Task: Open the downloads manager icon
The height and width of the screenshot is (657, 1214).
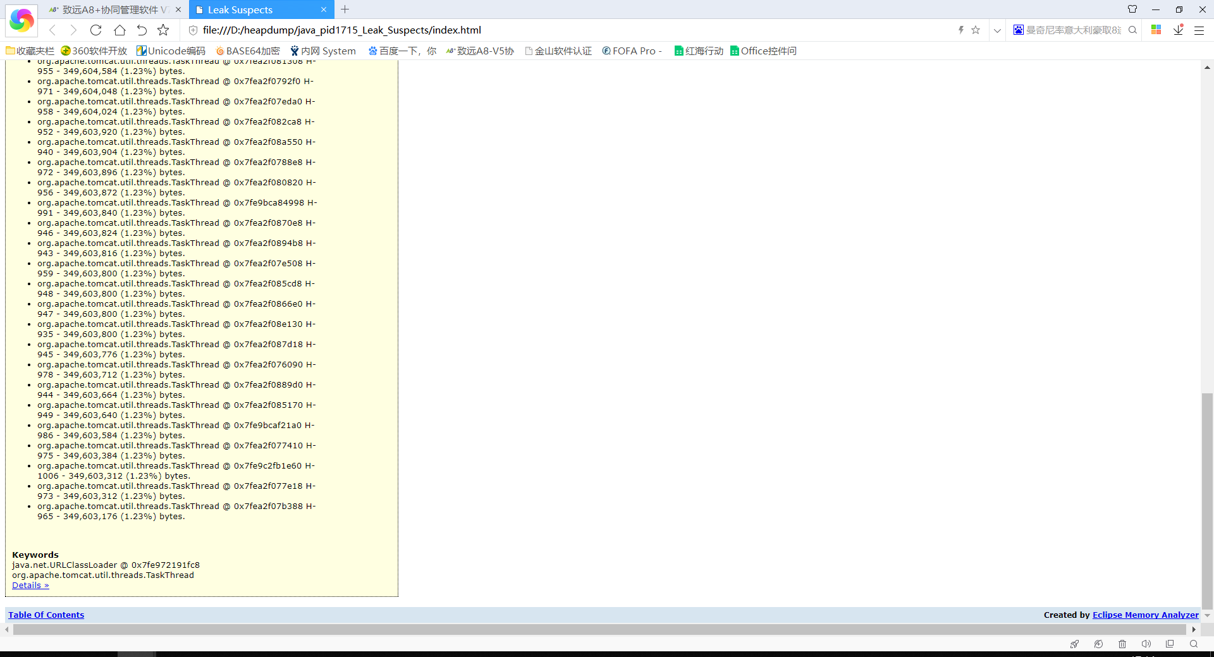Action: (x=1178, y=30)
